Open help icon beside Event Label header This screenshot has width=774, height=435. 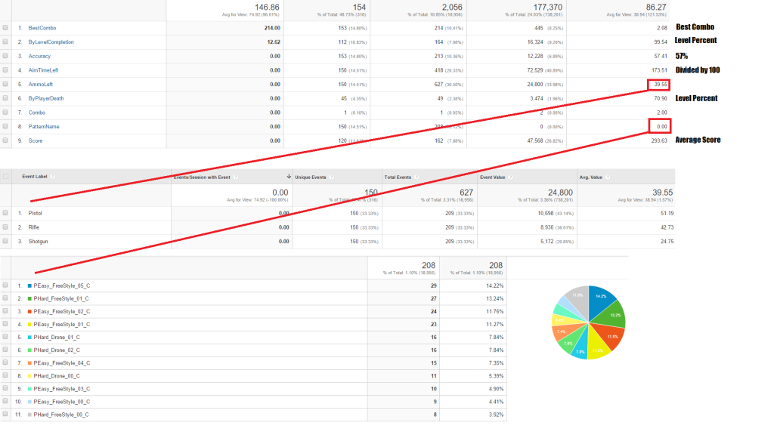52,177
